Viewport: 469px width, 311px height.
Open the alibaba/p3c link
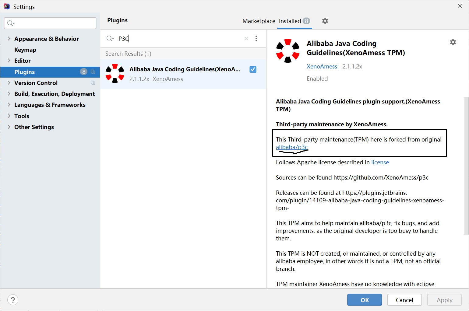click(292, 147)
